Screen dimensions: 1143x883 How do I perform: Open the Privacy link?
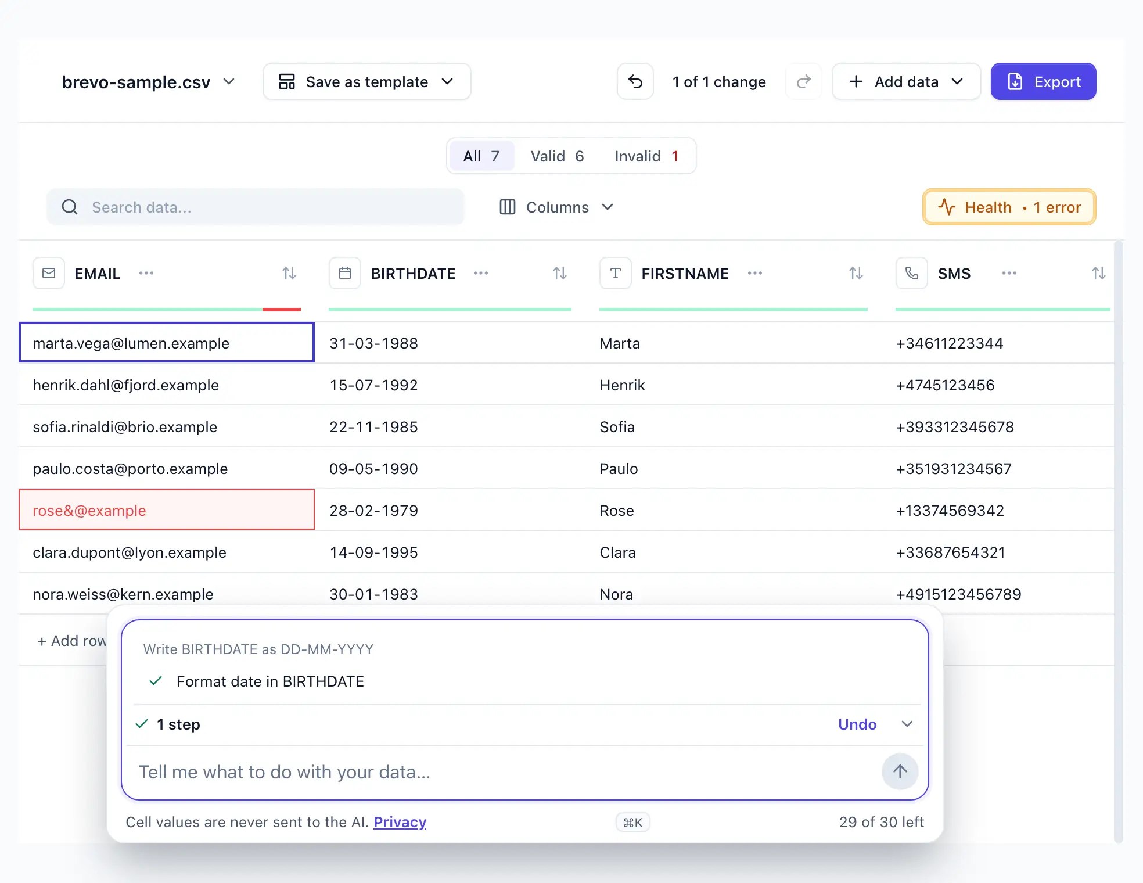400,822
